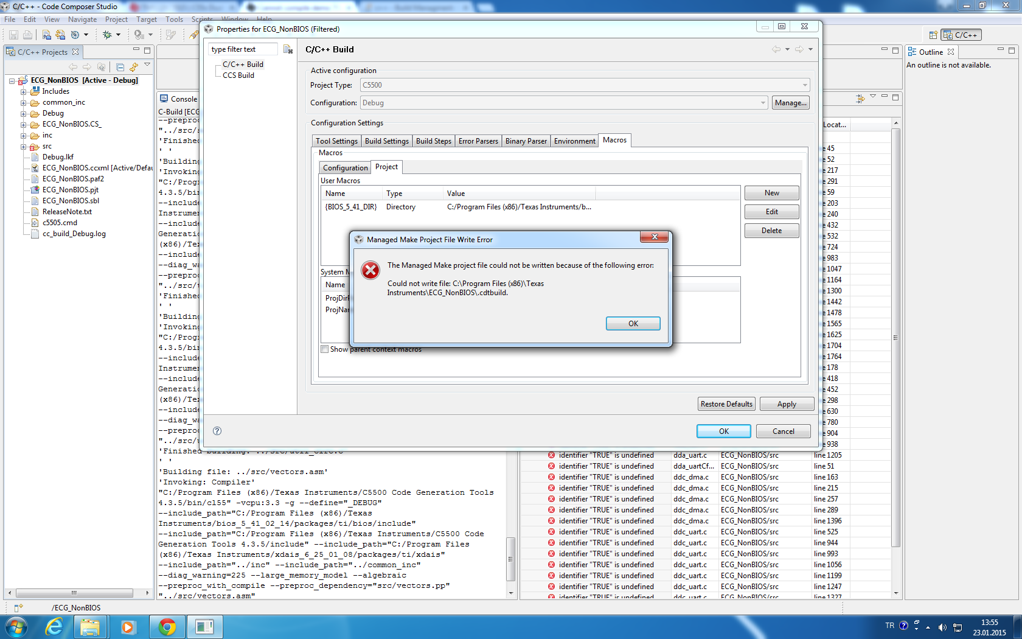Click the Build Active Project icon
The image size is (1022, 639).
[x=46, y=35]
